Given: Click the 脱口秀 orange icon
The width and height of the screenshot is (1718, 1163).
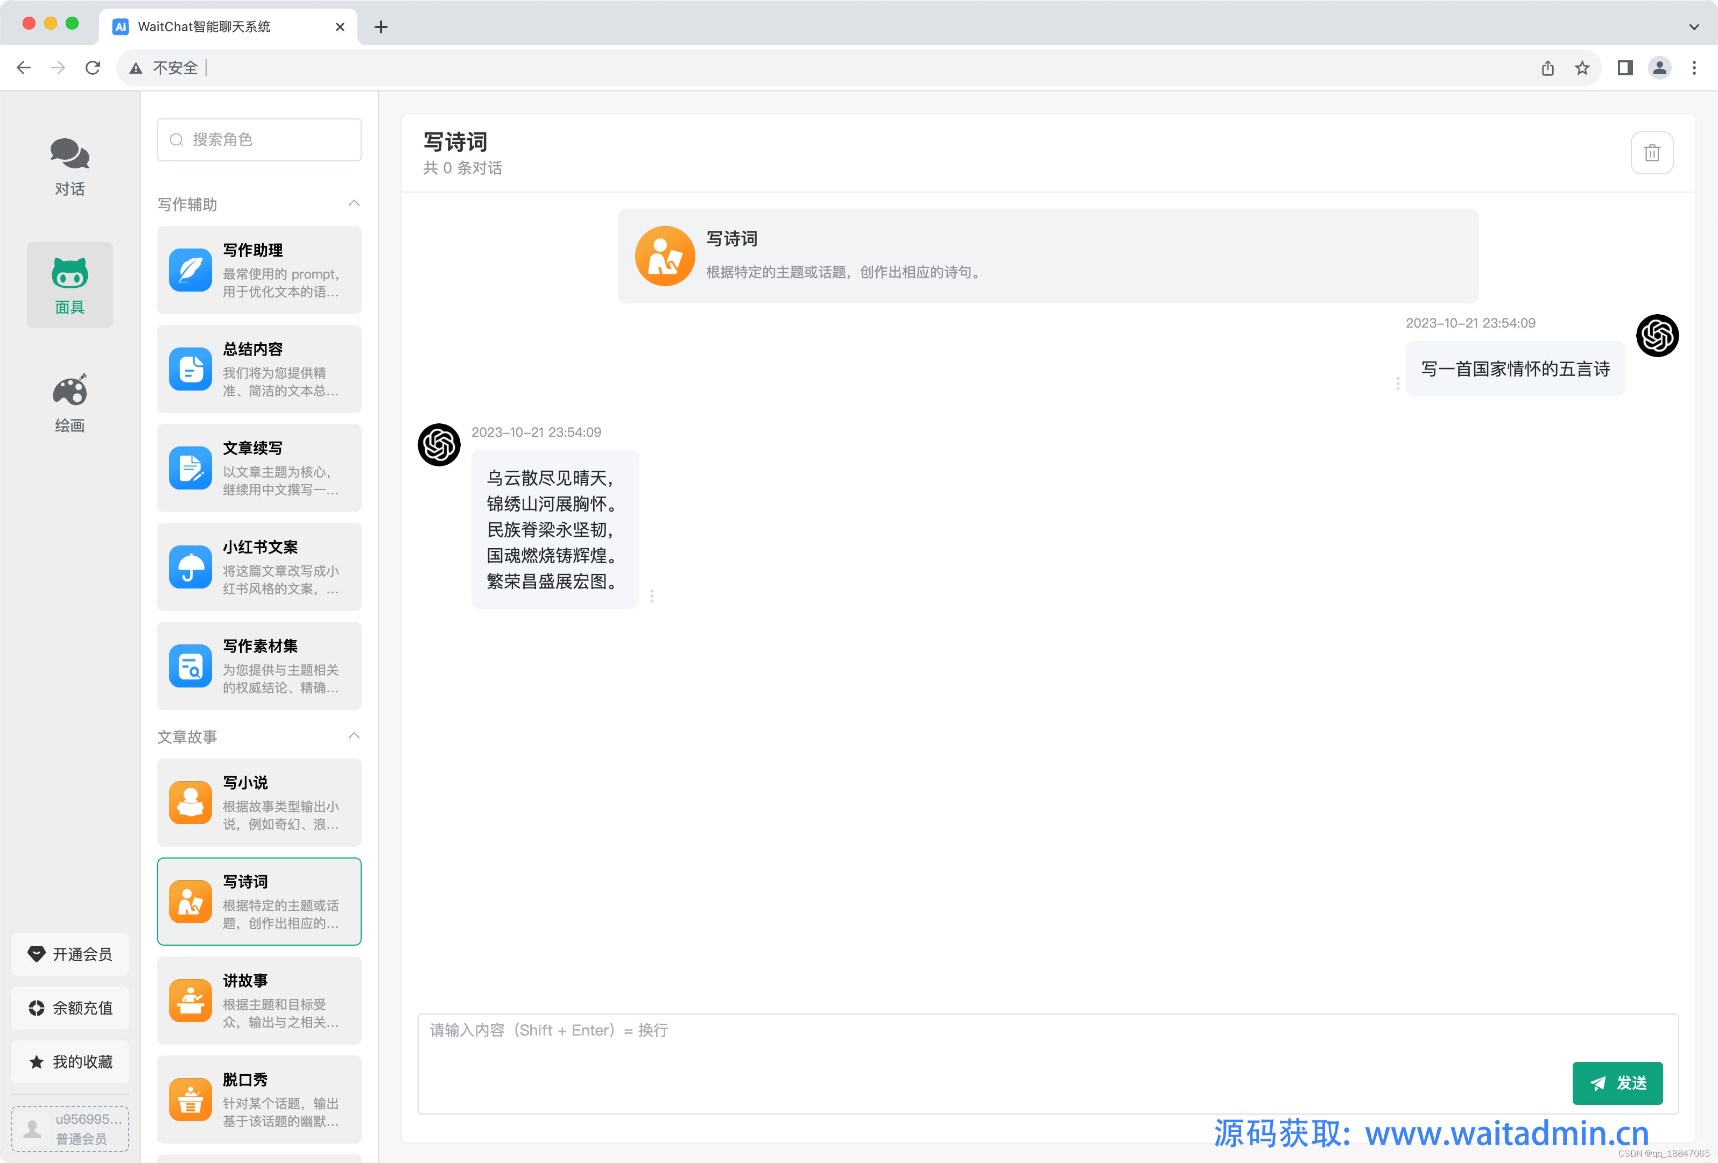Looking at the screenshot, I should [x=191, y=1100].
